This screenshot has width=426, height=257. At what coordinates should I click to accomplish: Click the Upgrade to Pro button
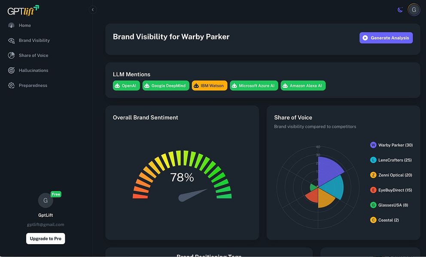(x=46, y=239)
